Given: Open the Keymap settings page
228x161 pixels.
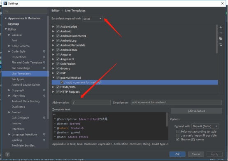Looking at the screenshot, I should [x=14, y=24].
